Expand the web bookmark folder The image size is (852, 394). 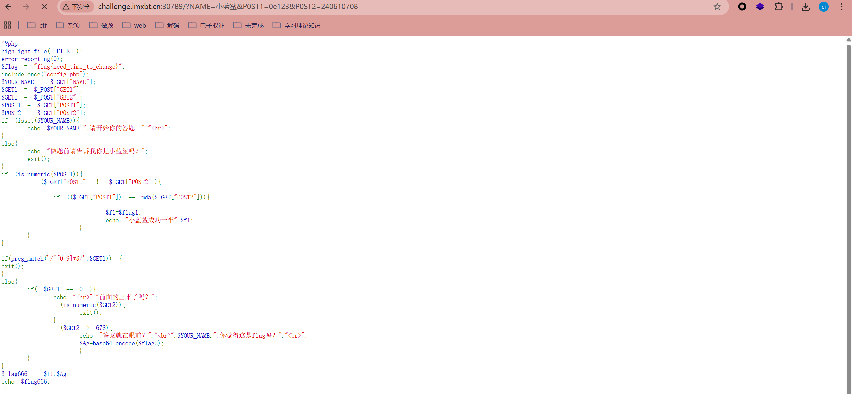134,25
